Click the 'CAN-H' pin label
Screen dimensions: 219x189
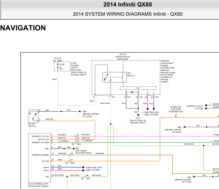tap(46, 167)
